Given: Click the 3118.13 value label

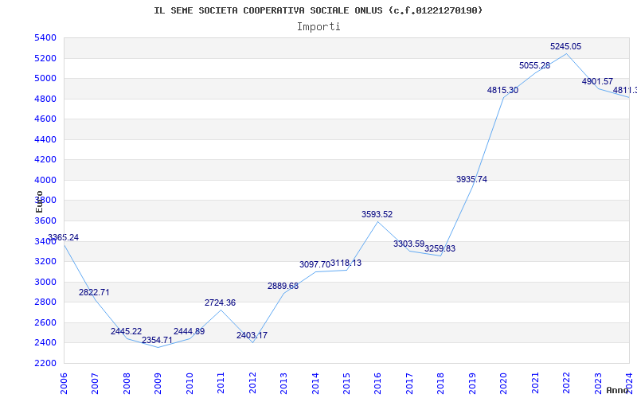Looking at the screenshot, I should pos(346,263).
